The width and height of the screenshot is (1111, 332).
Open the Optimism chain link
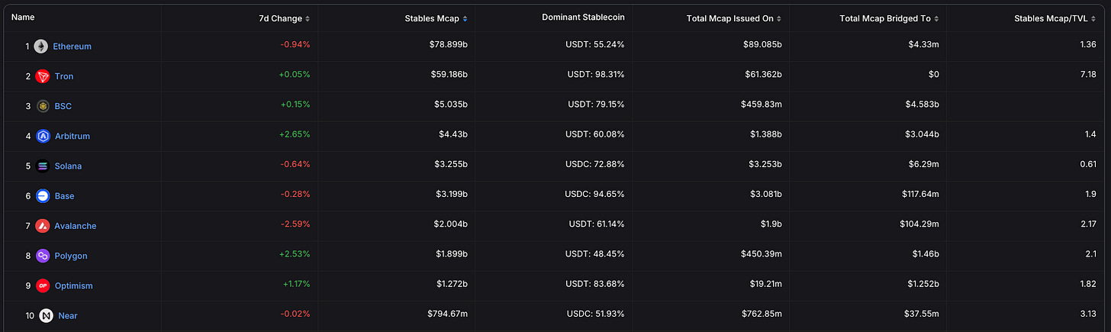pos(74,285)
